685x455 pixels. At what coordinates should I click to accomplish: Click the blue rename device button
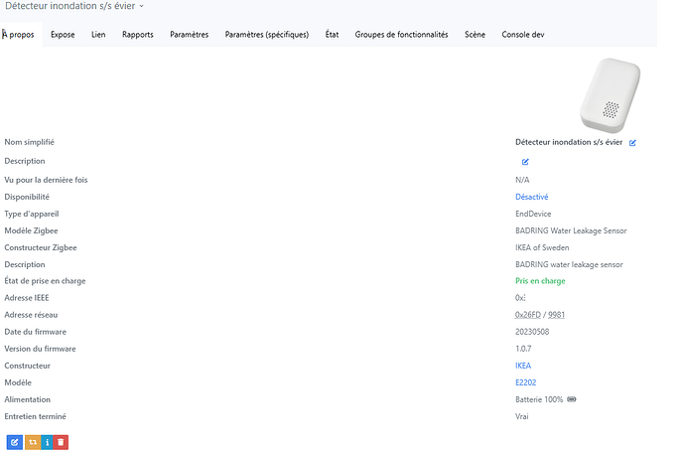14,442
